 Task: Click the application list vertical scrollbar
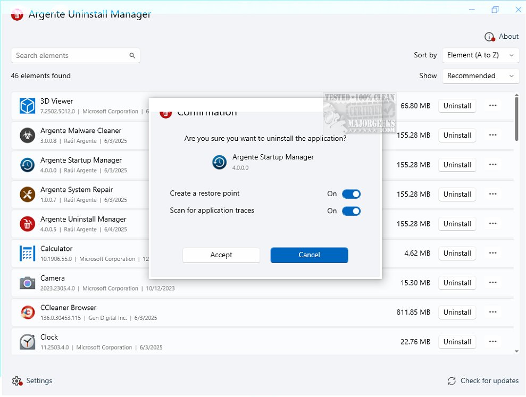(x=516, y=118)
